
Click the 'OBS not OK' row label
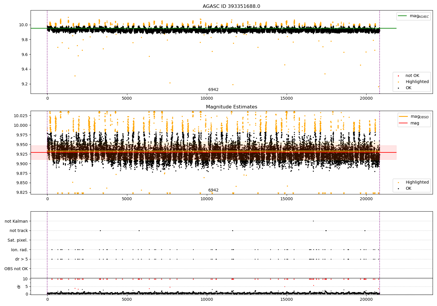point(16,269)
